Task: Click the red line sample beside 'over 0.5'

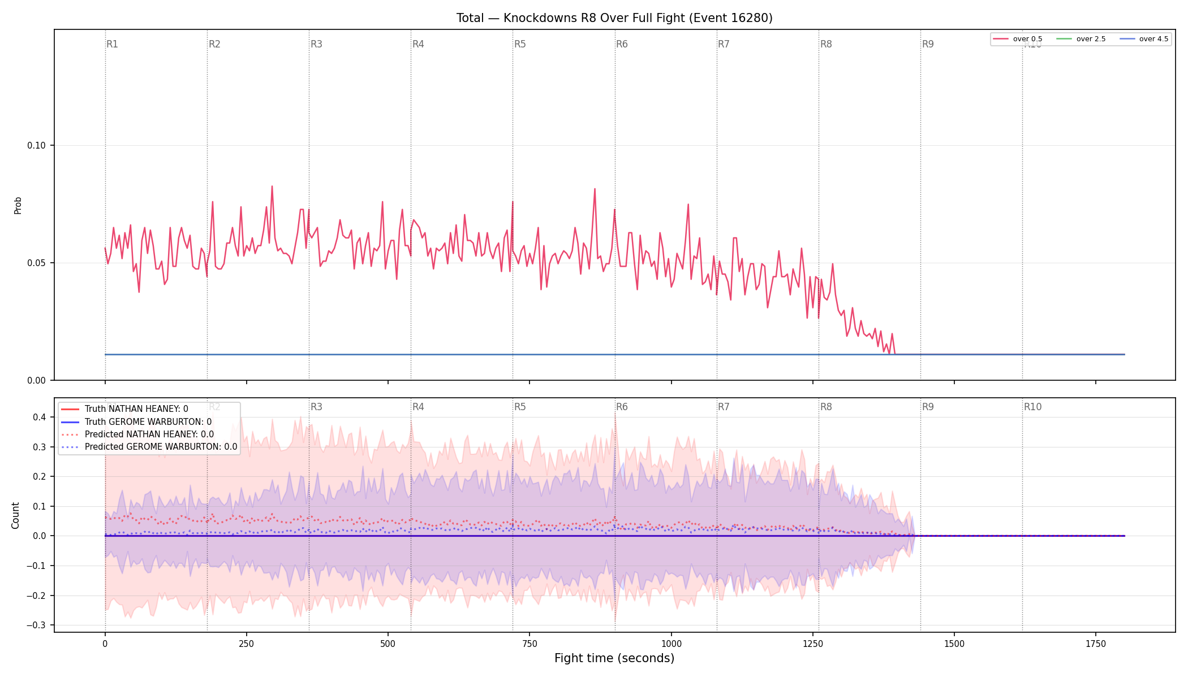Action: (1001, 39)
